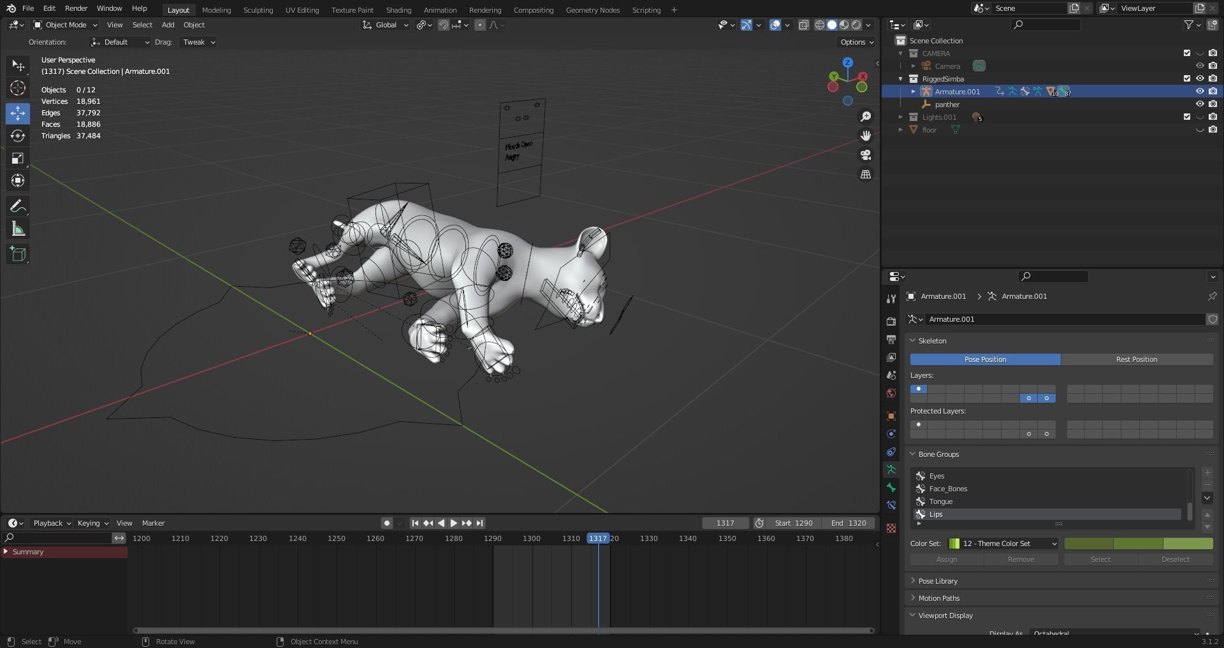Click the Deselect bone group button
The image size is (1224, 648).
(1175, 559)
